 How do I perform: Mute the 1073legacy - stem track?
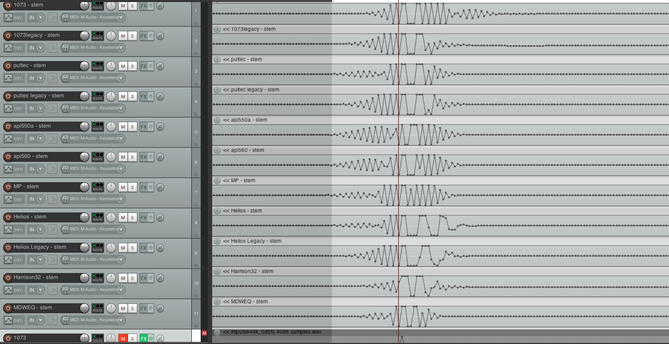coord(123,36)
